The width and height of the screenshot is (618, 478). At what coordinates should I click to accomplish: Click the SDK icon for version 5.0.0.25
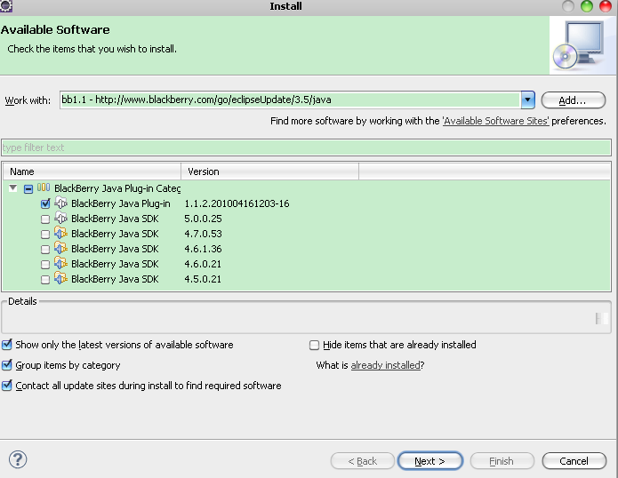(x=60, y=219)
